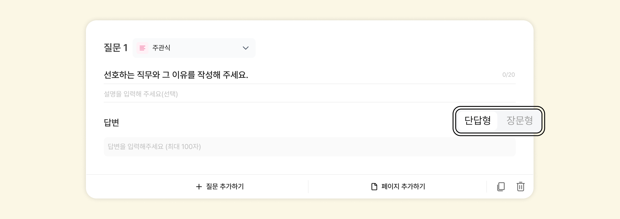Delete the question with the trash icon

(521, 187)
